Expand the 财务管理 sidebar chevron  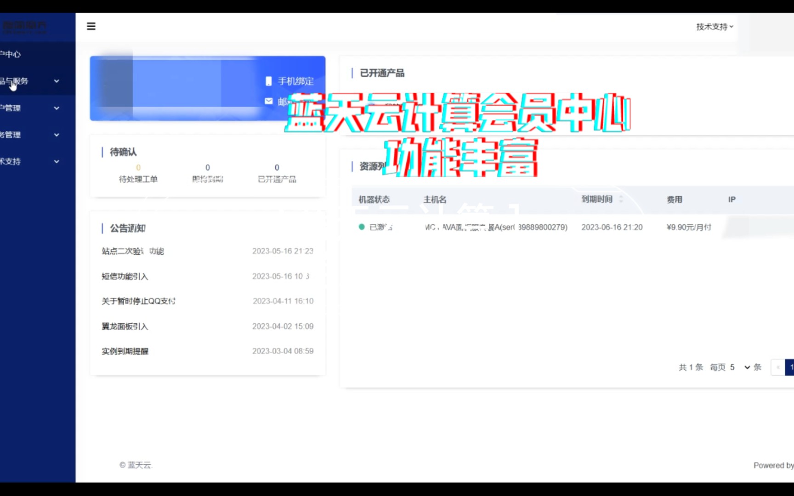pos(57,135)
